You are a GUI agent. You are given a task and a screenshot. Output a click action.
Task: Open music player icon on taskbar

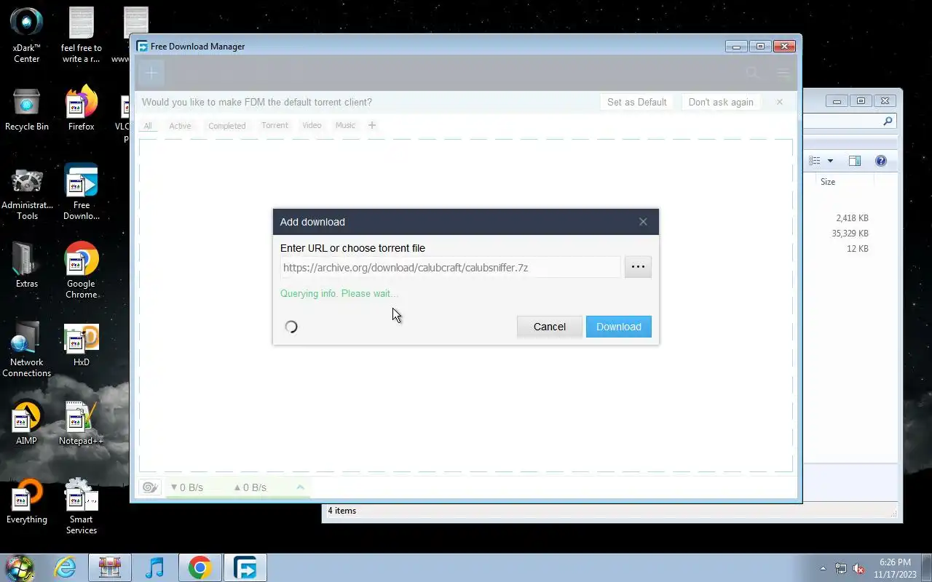155,567
